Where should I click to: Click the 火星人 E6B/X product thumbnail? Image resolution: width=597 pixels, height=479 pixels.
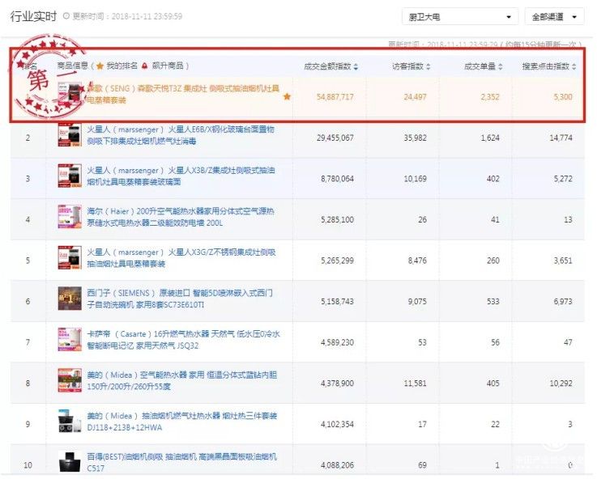click(x=68, y=135)
